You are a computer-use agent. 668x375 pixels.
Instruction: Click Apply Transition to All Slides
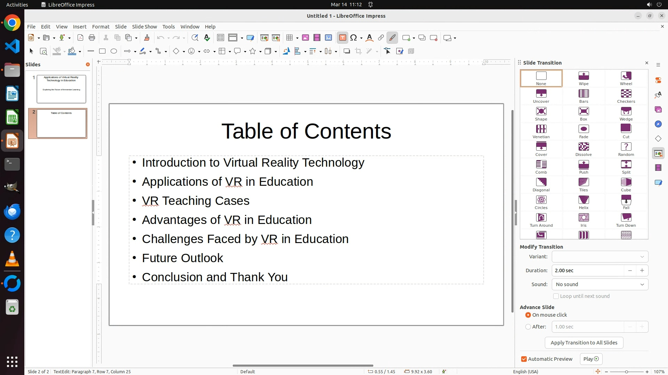(x=584, y=343)
